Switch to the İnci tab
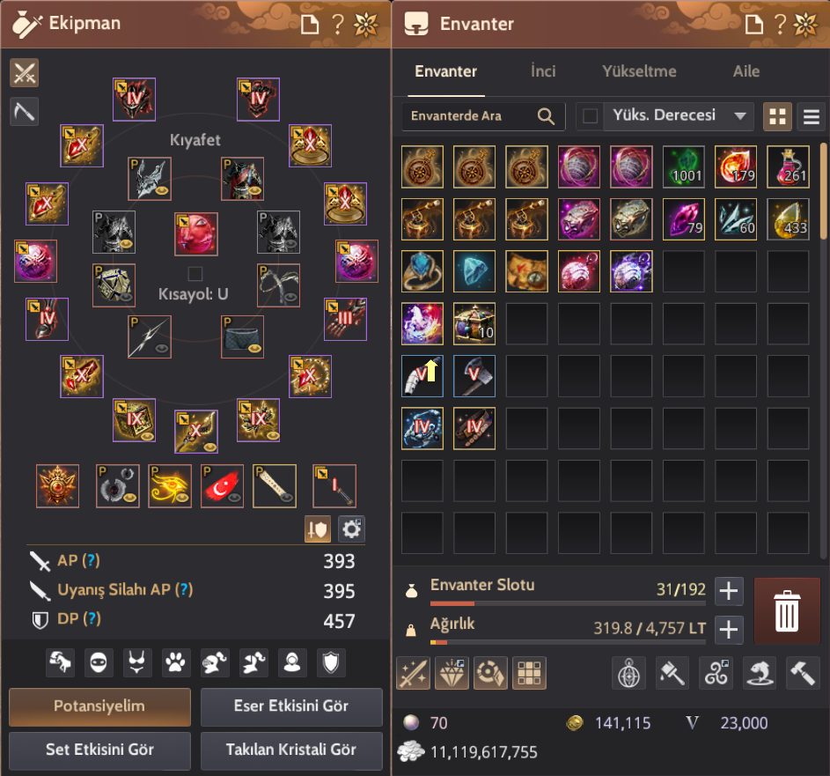This screenshot has width=830, height=776. point(543,71)
